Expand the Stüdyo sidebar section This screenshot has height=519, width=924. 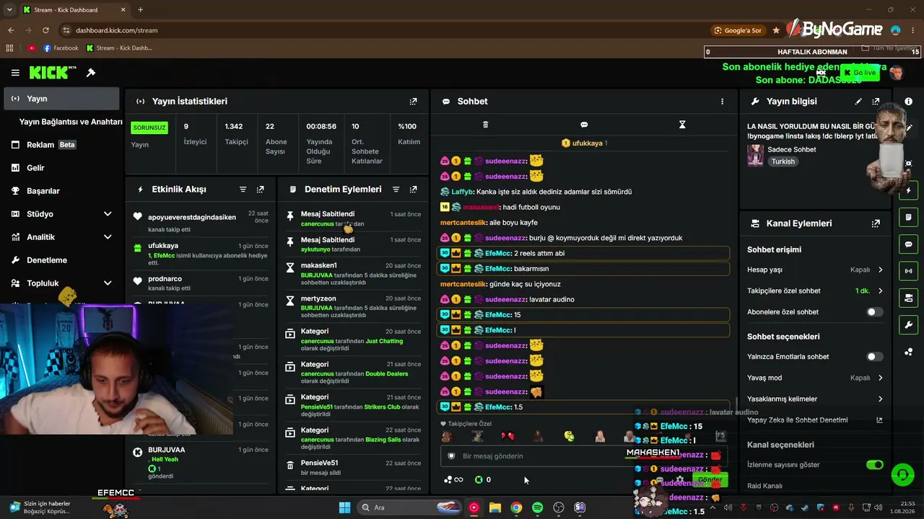pyautogui.click(x=108, y=214)
